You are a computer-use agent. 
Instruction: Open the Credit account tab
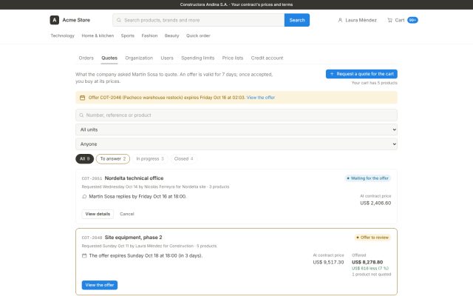(x=267, y=58)
